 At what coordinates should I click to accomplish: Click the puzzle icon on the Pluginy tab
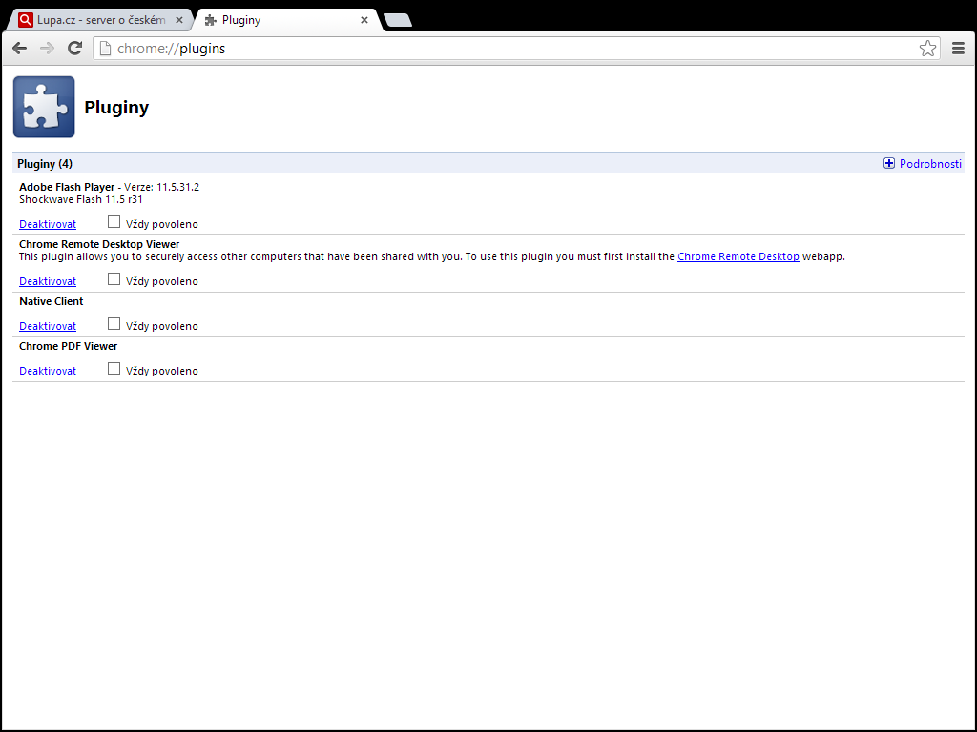point(211,21)
